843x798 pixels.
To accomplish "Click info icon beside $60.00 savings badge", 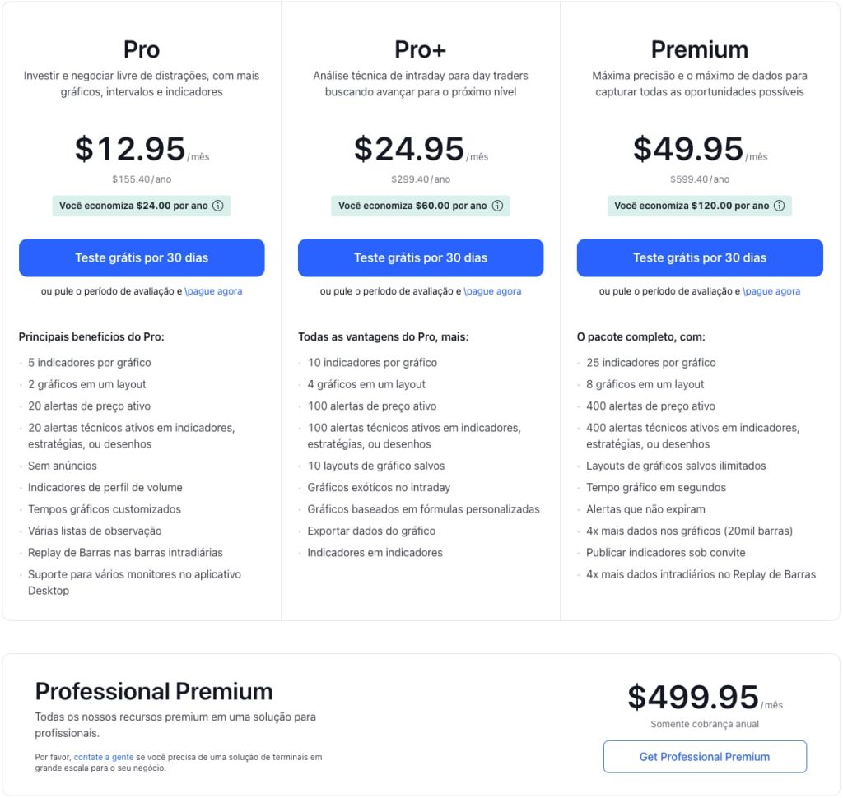I will 497,206.
